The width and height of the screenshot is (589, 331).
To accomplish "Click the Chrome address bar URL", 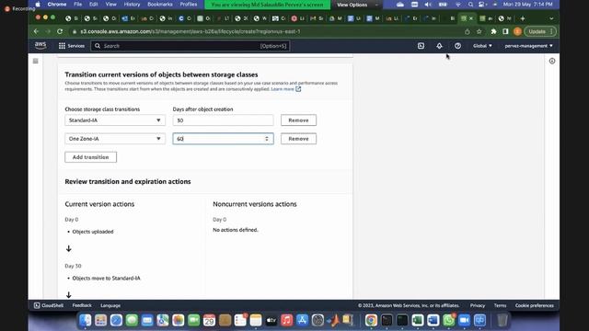I will point(191,31).
